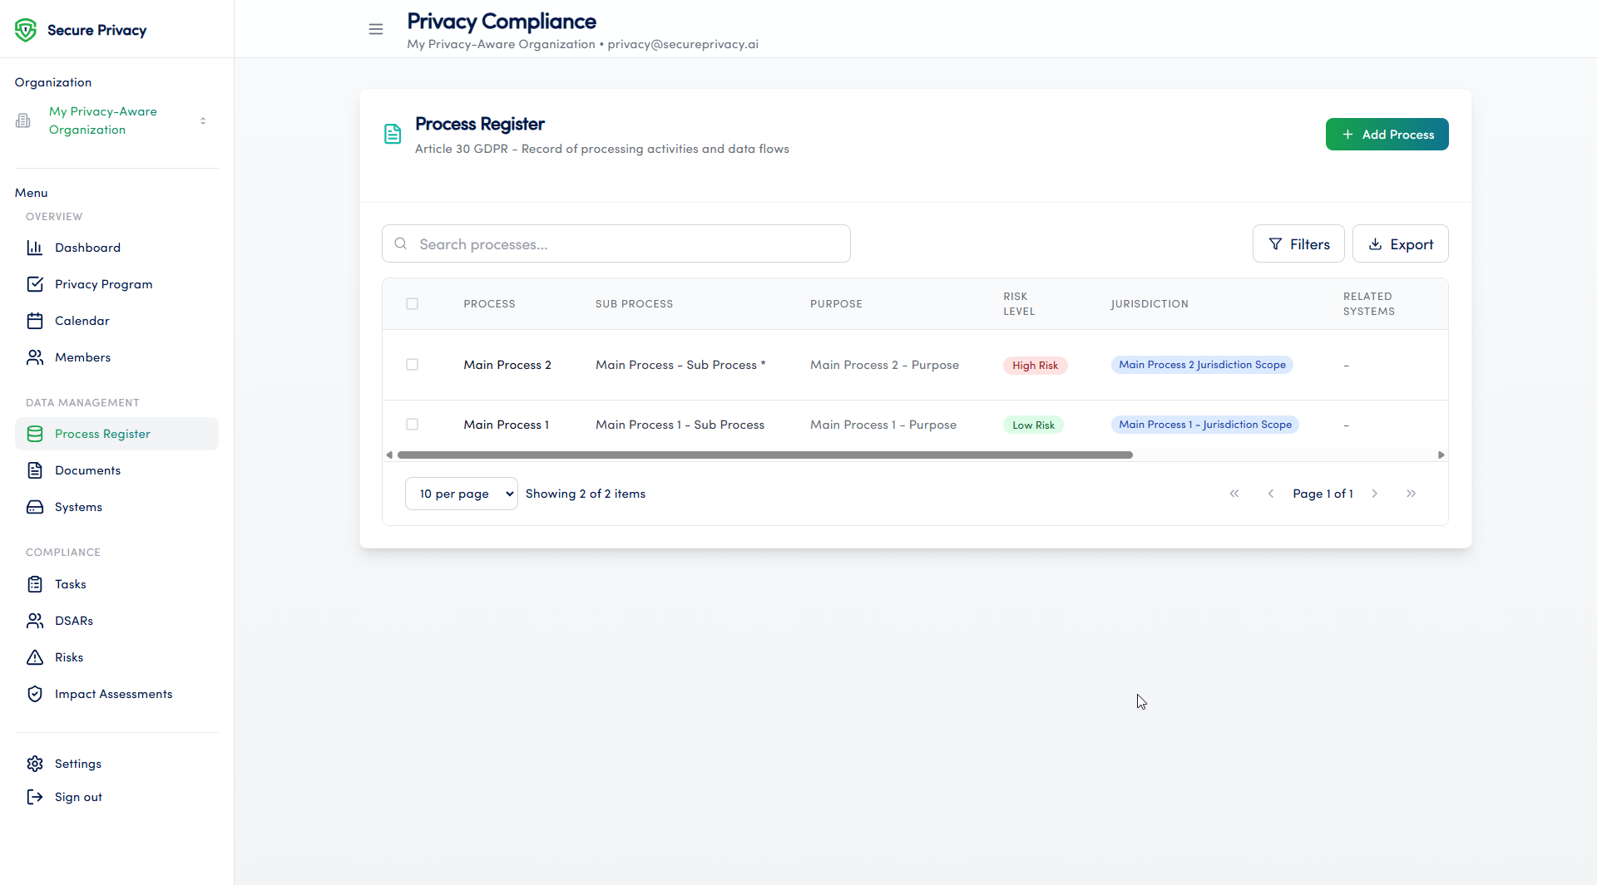Export the process register
This screenshot has height=885, width=1597.
point(1401,243)
